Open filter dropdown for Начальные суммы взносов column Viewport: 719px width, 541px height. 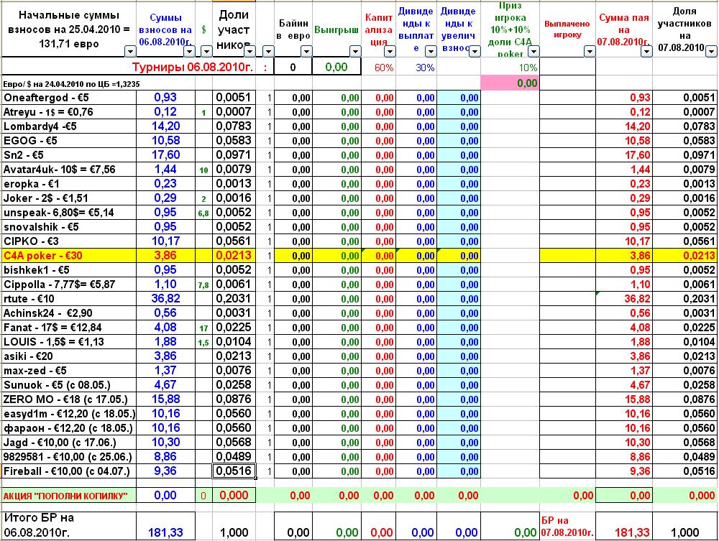click(130, 51)
